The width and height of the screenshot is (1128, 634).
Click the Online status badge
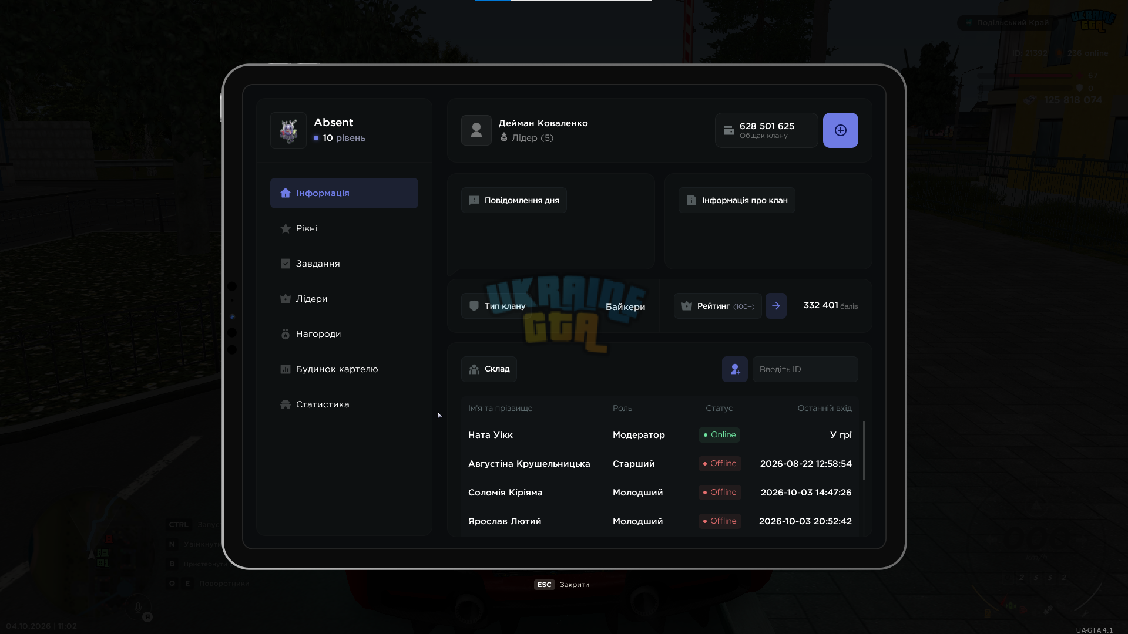click(719, 435)
